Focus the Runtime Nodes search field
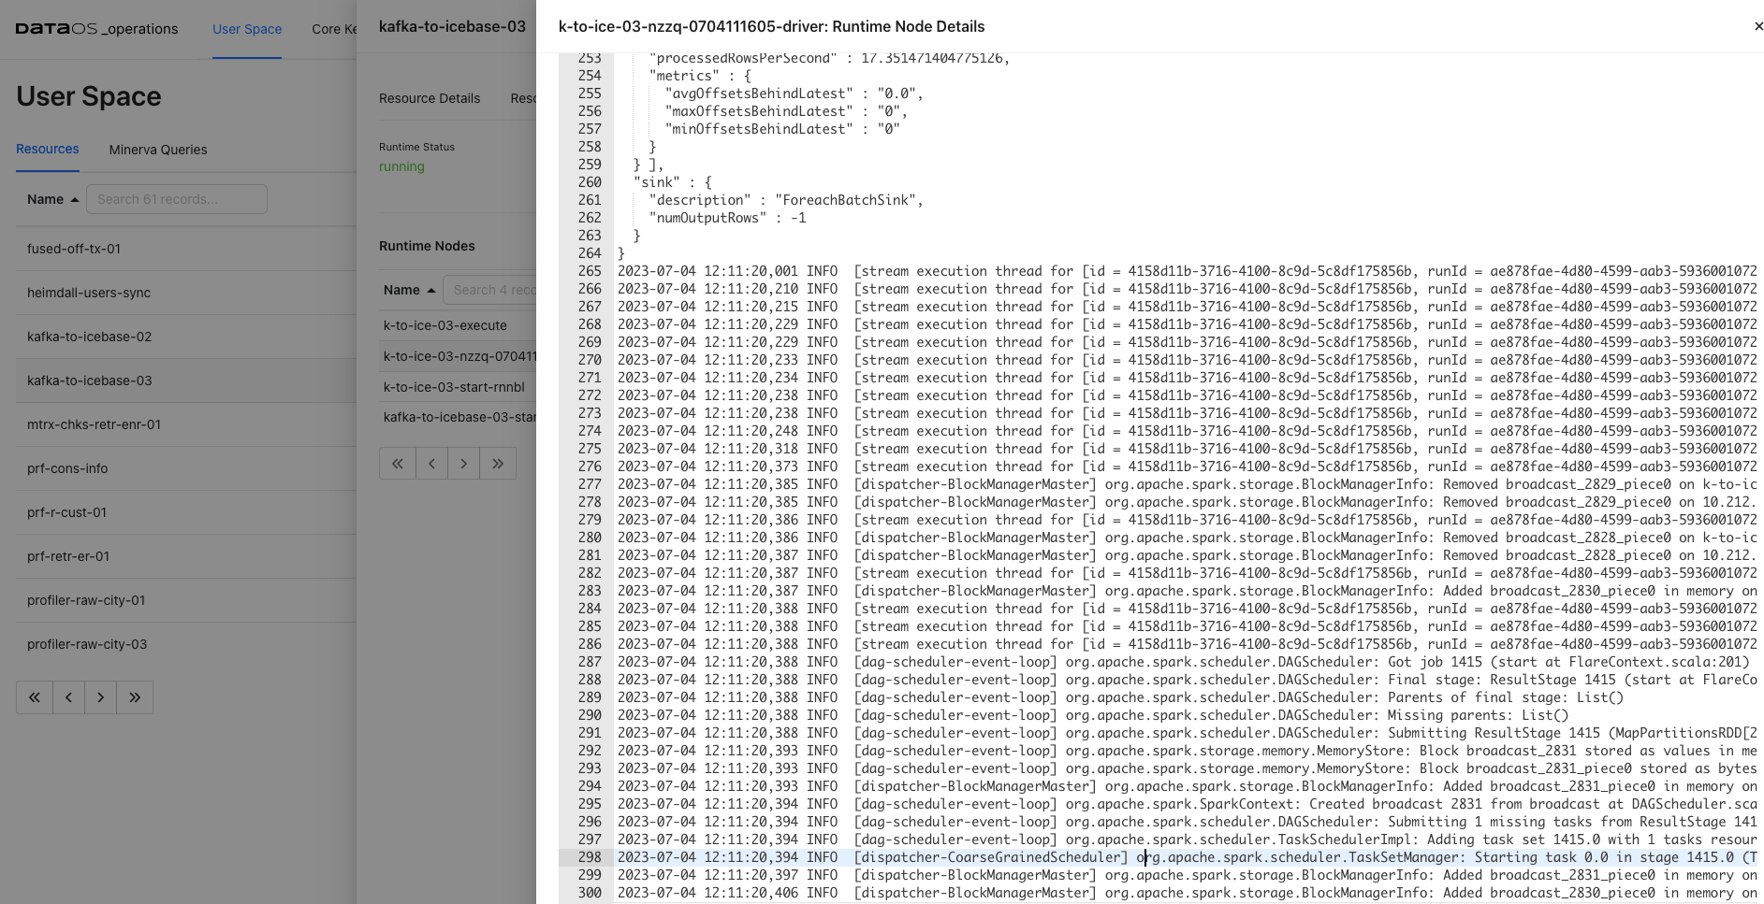This screenshot has height=904, width=1764. tap(489, 290)
